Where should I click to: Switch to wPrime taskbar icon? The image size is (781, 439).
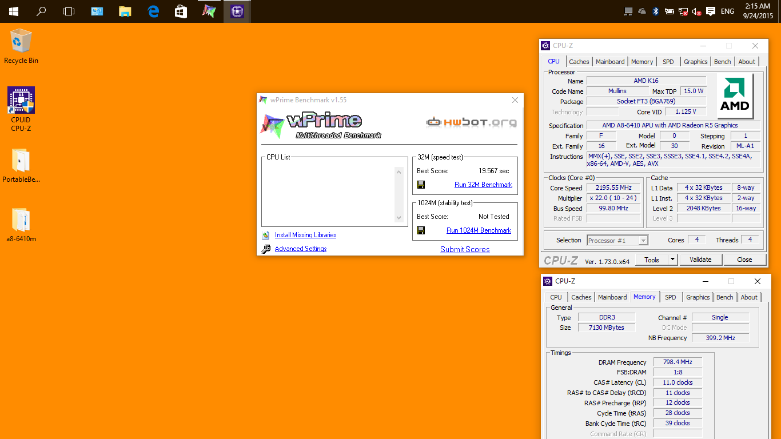pos(209,11)
